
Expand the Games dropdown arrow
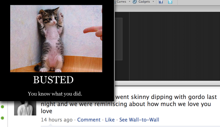click(129, 2)
